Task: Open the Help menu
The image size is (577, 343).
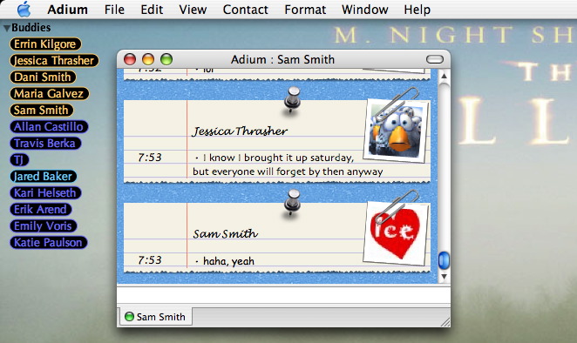Action: click(417, 10)
